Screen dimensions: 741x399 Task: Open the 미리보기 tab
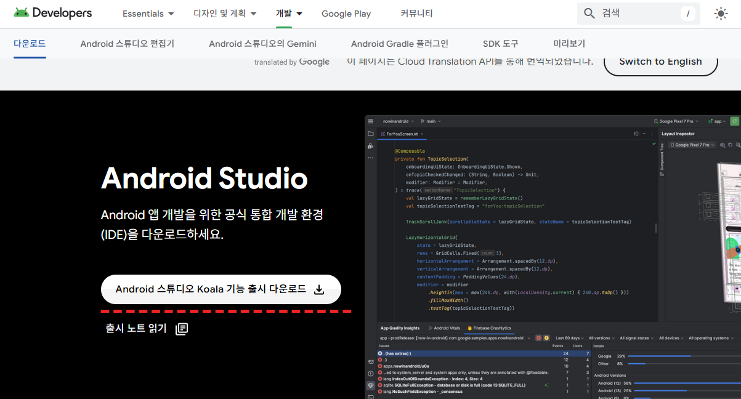point(569,44)
